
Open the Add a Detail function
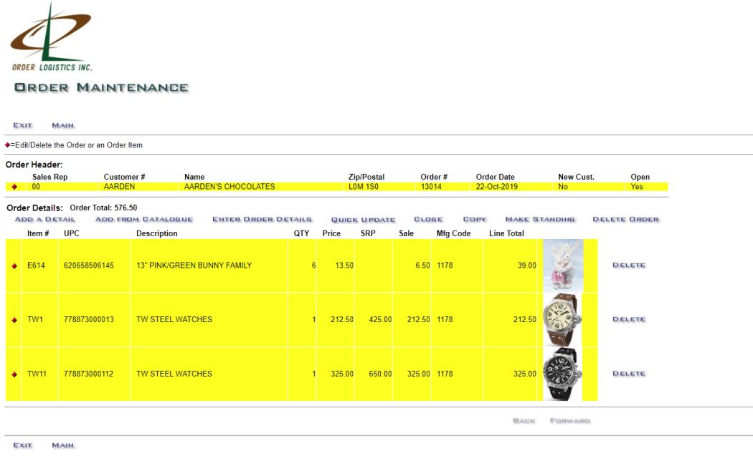pos(44,219)
